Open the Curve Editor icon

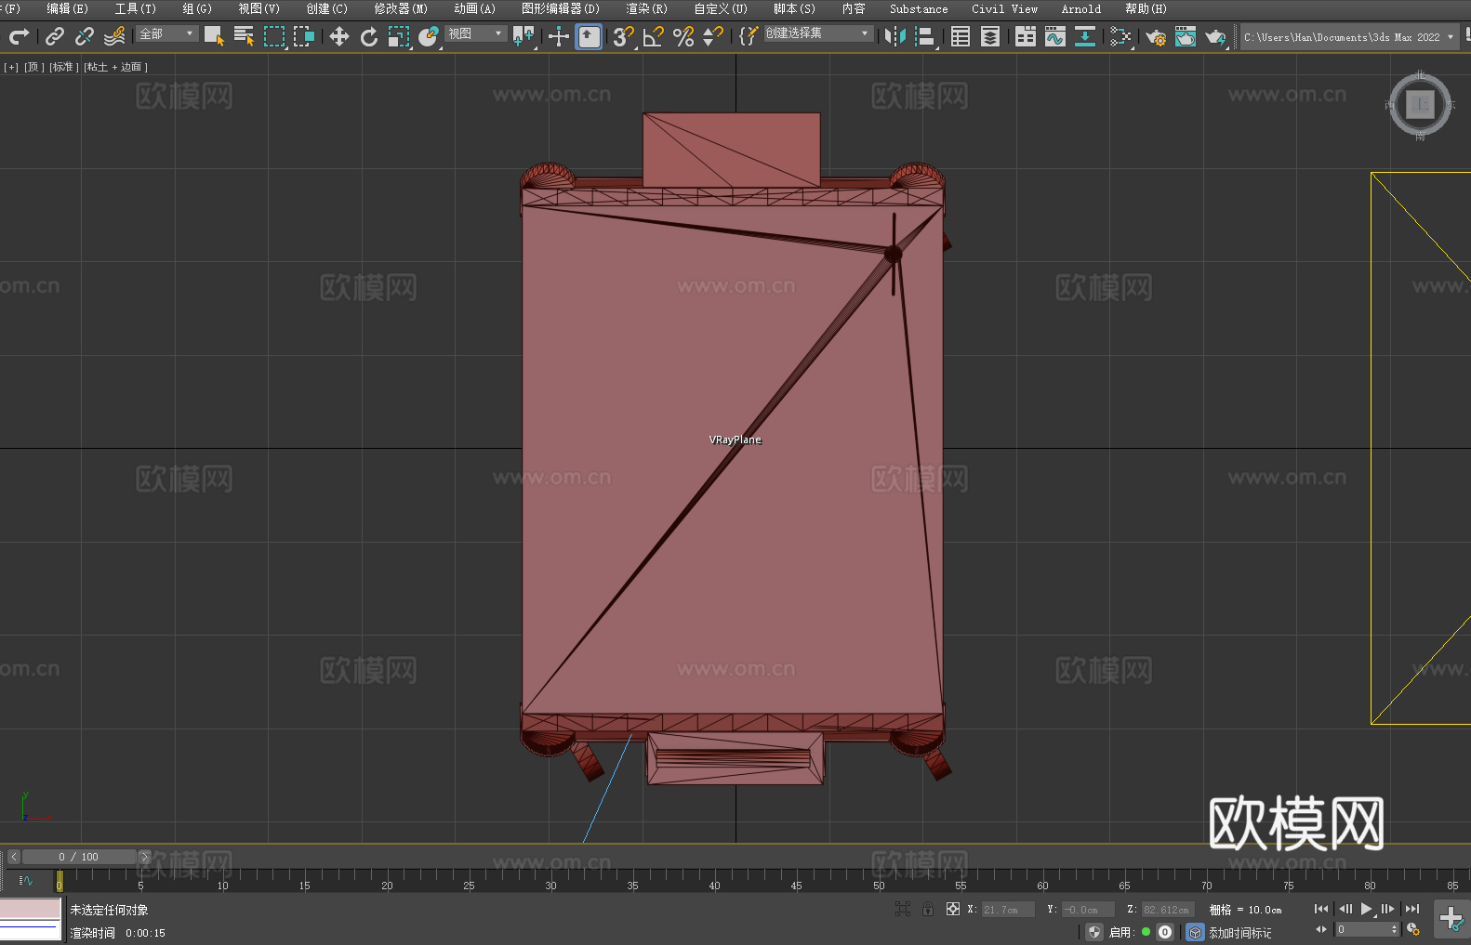pyautogui.click(x=1055, y=36)
